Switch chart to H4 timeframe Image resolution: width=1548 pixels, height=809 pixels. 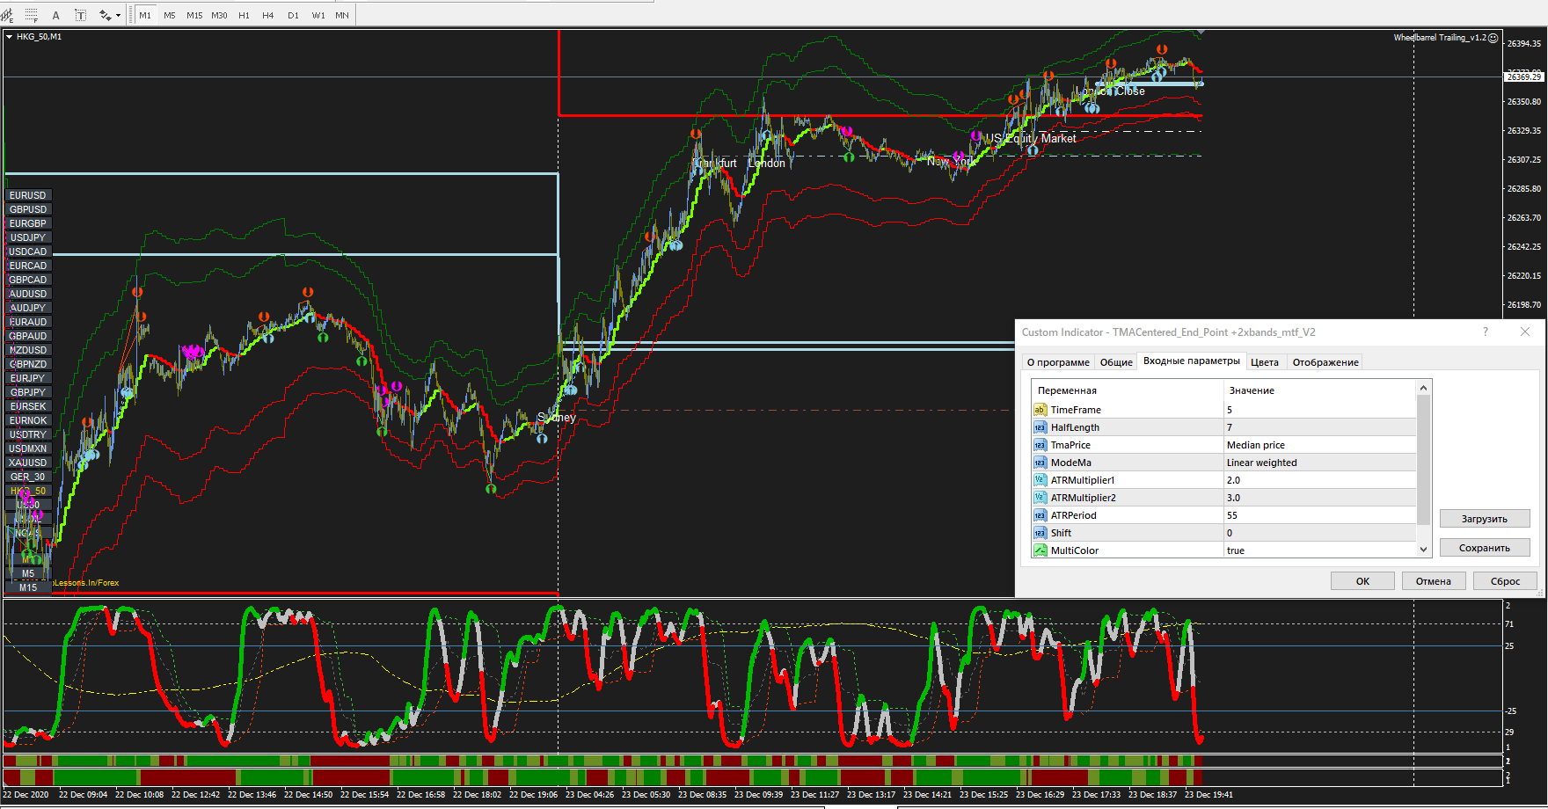[x=268, y=15]
